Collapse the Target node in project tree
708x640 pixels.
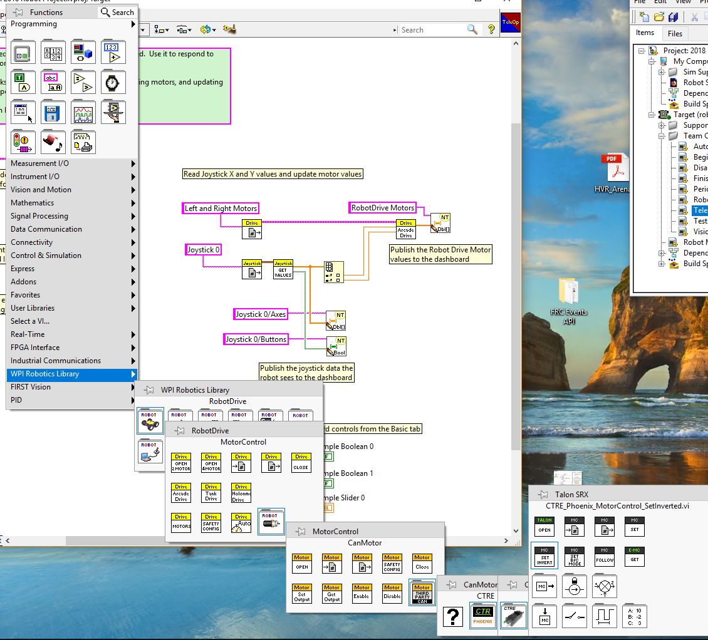tap(652, 115)
